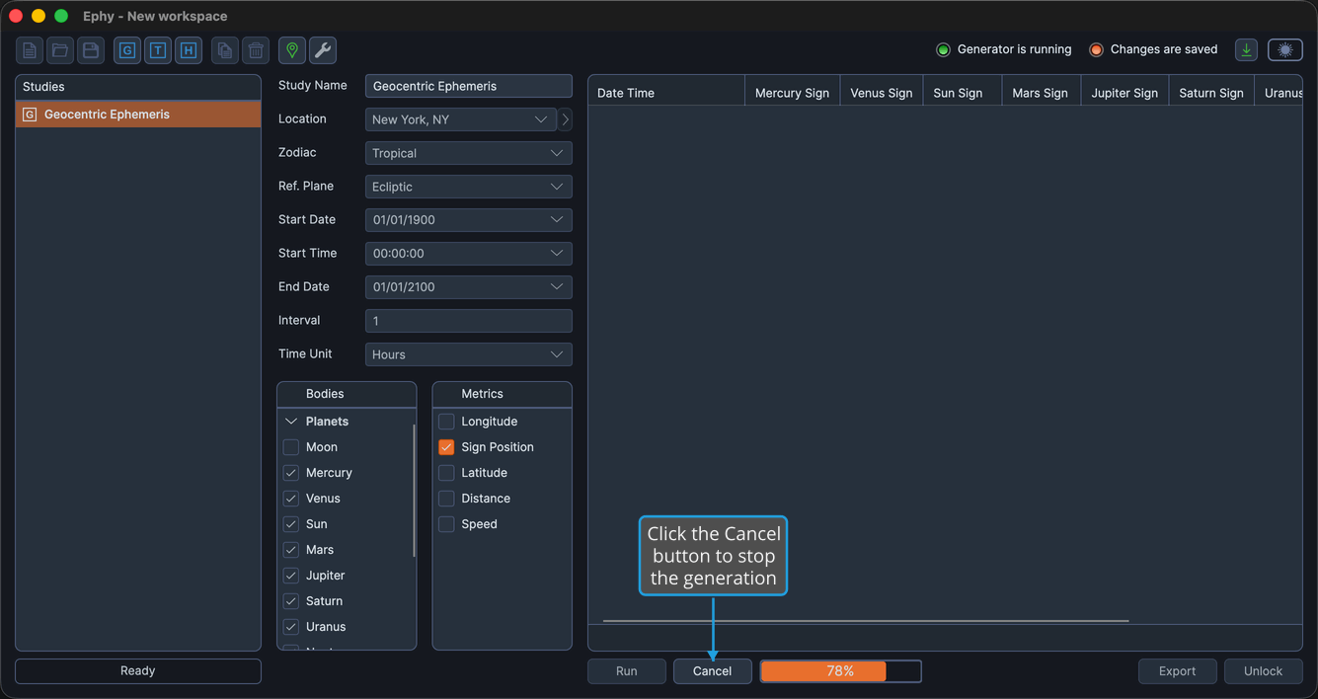Click the Bodies panel header
The width and height of the screenshot is (1318, 699).
(x=347, y=394)
